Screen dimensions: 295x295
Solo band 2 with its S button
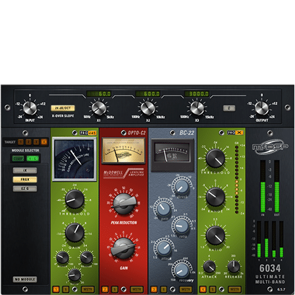[x=115, y=289]
